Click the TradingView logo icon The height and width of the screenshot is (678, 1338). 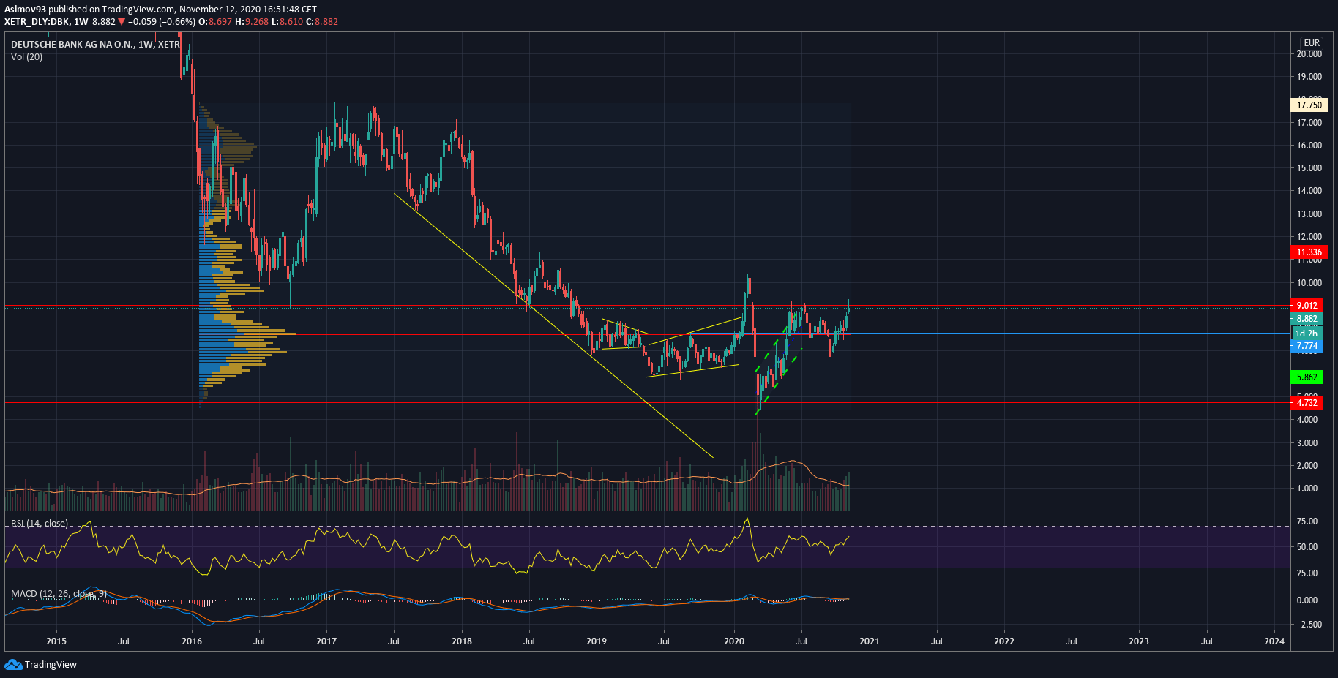point(13,664)
